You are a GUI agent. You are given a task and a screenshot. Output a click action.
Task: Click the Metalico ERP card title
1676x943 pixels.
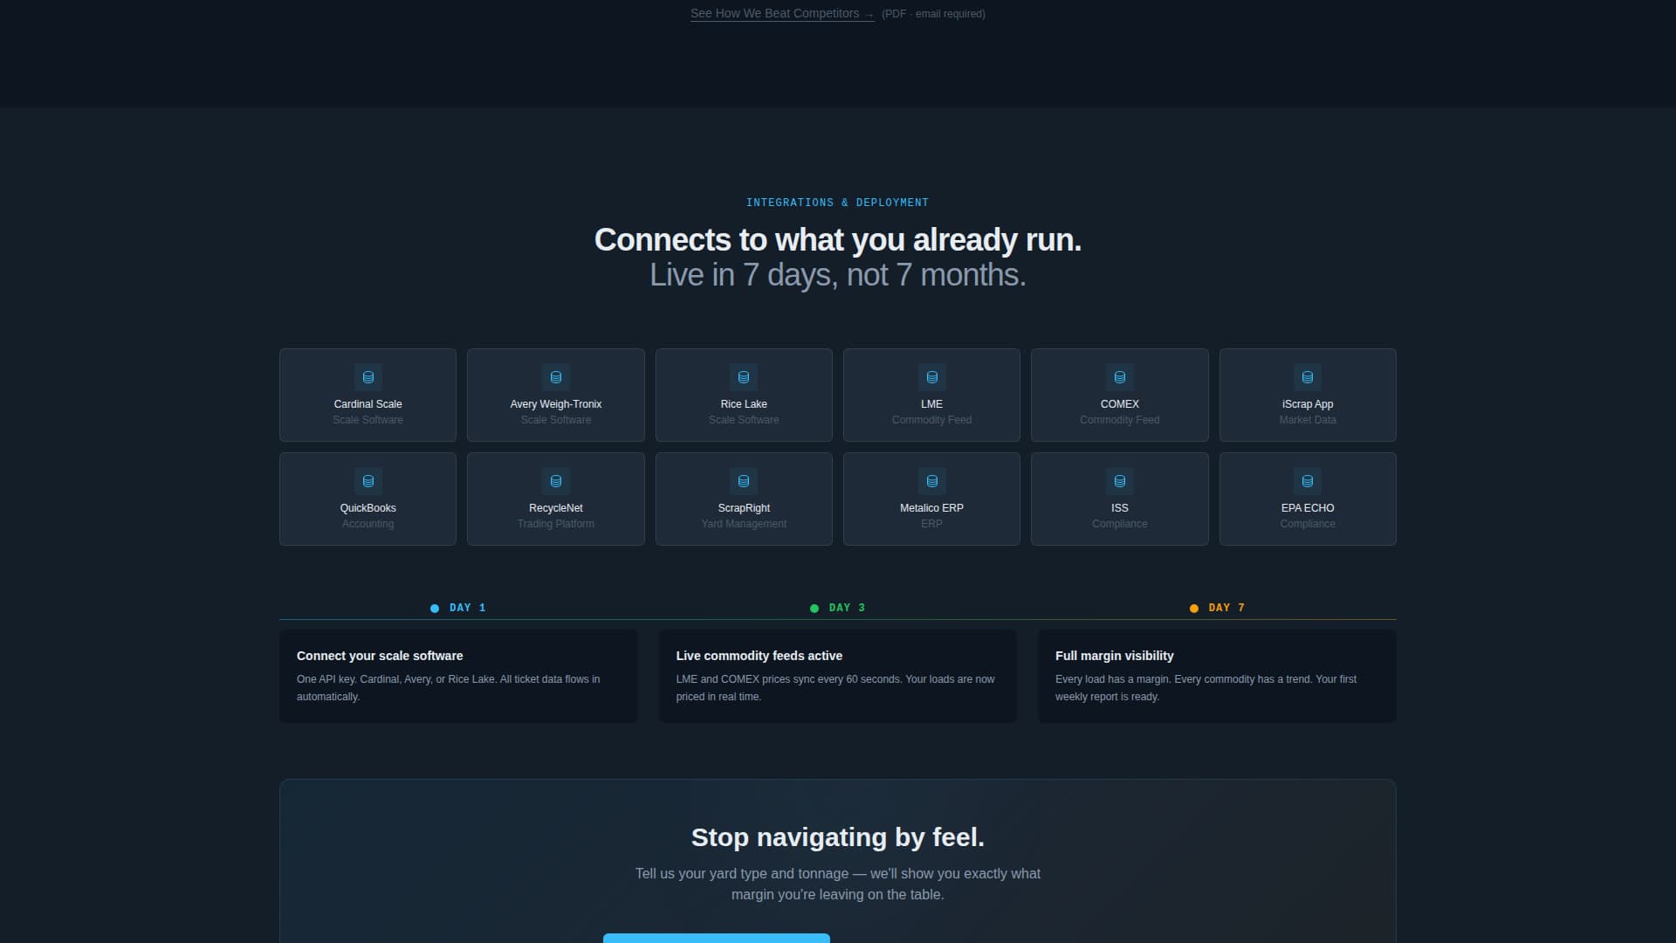point(931,508)
